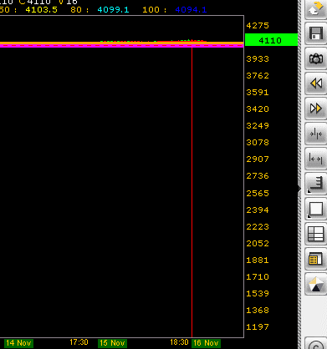
Task: Click the save floppy disk icon
Action: (316, 33)
